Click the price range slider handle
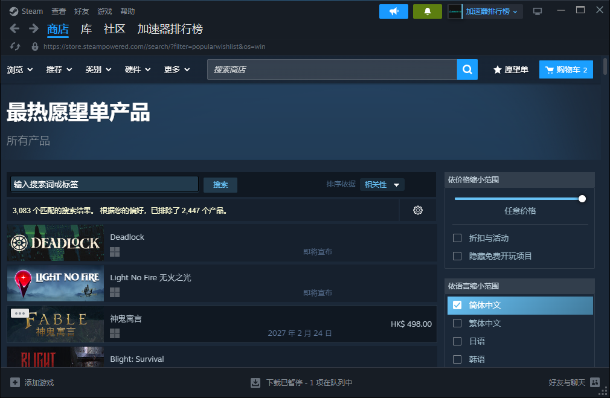This screenshot has width=610, height=398. pyautogui.click(x=582, y=199)
